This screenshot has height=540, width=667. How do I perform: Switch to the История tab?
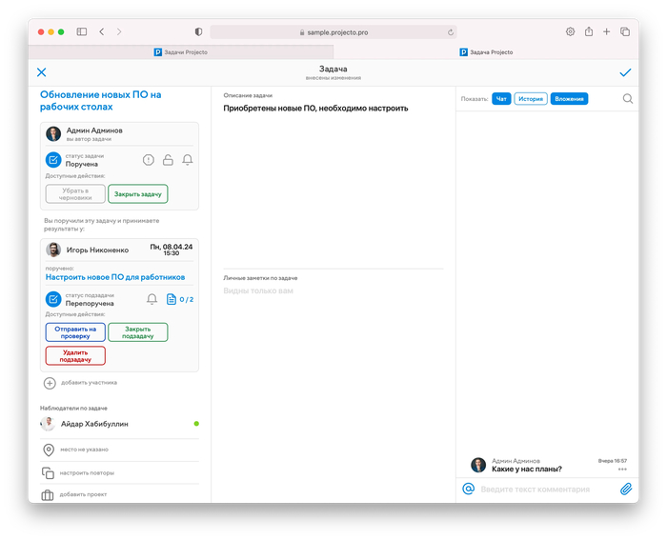[x=531, y=98]
